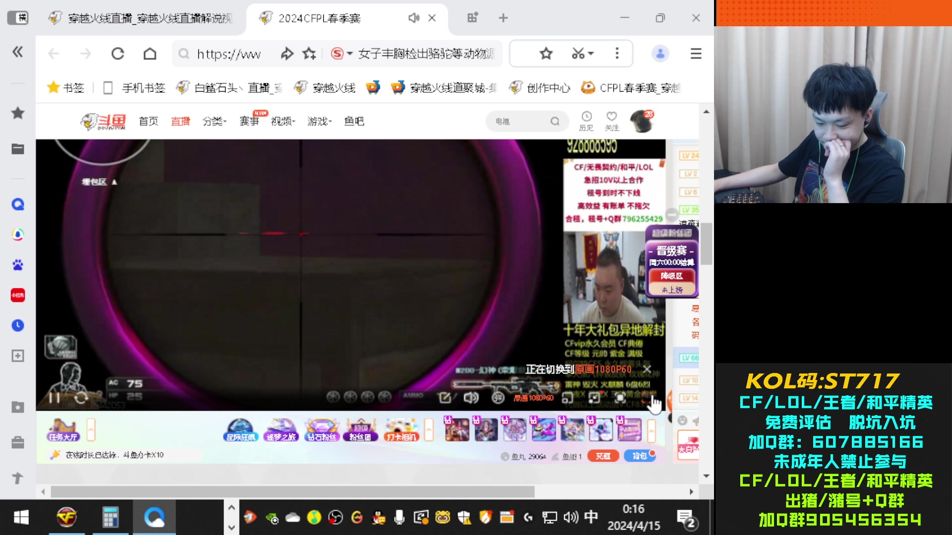Image resolution: width=952 pixels, height=535 pixels.
Task: Dismiss the quality switching notification
Action: click(647, 369)
